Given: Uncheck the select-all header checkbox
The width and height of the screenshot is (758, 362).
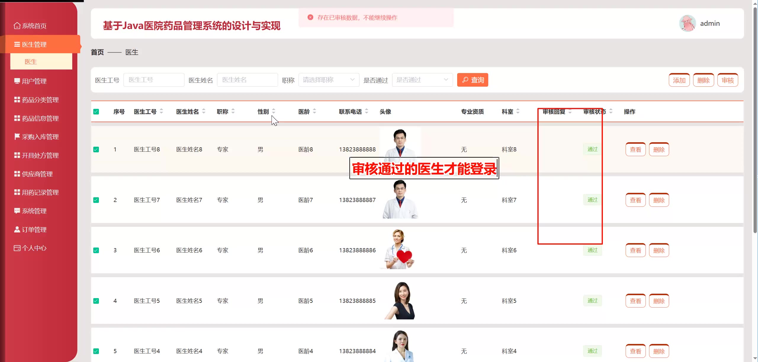Looking at the screenshot, I should point(96,111).
